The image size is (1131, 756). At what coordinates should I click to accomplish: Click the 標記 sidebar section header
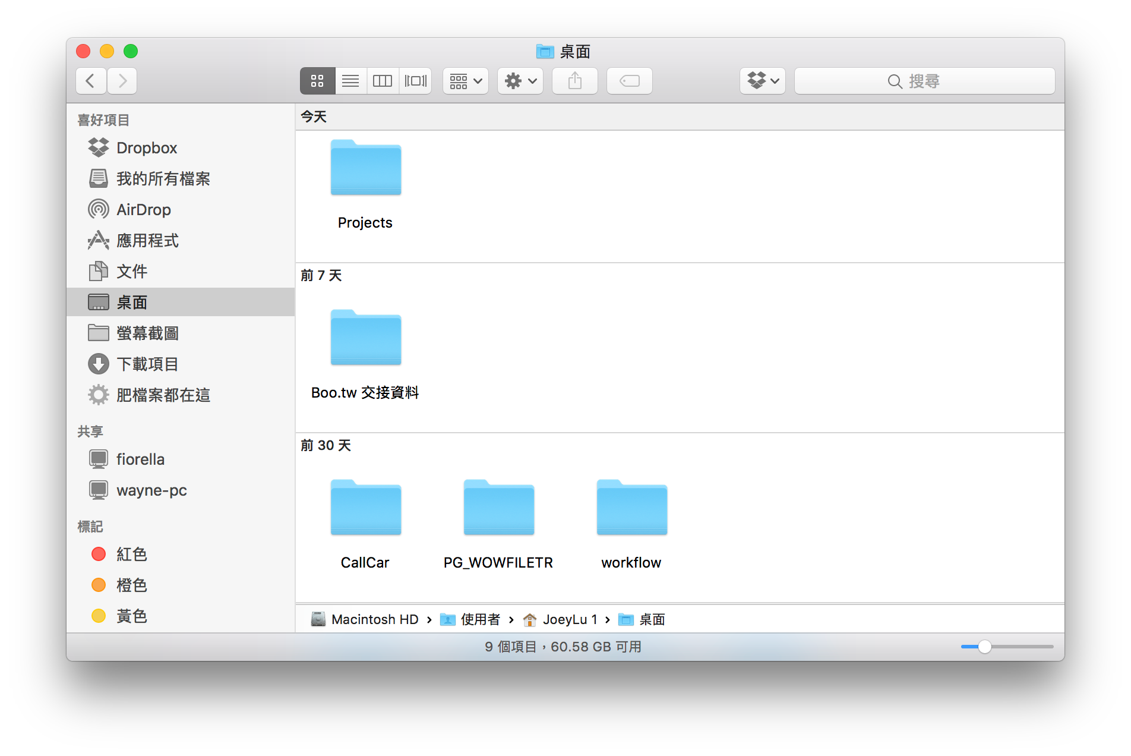pos(90,527)
